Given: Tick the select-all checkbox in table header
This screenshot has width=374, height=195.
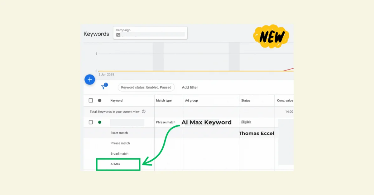Looking at the screenshot, I should (x=91, y=100).
